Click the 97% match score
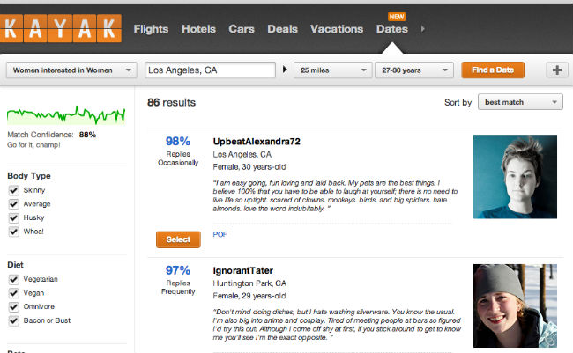This screenshot has height=353, width=573. [x=178, y=270]
